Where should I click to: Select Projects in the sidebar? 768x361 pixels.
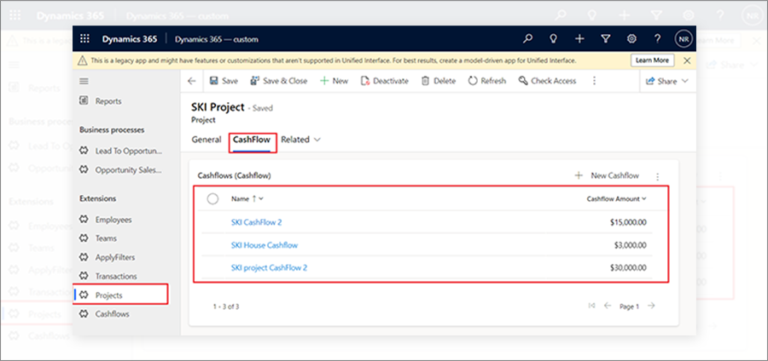(120, 295)
